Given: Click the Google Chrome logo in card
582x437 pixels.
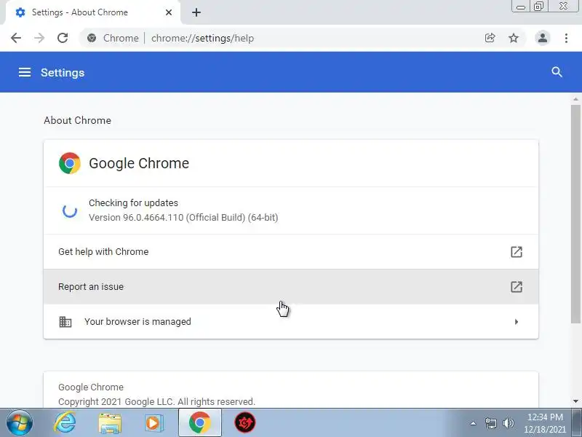Looking at the screenshot, I should click(69, 163).
